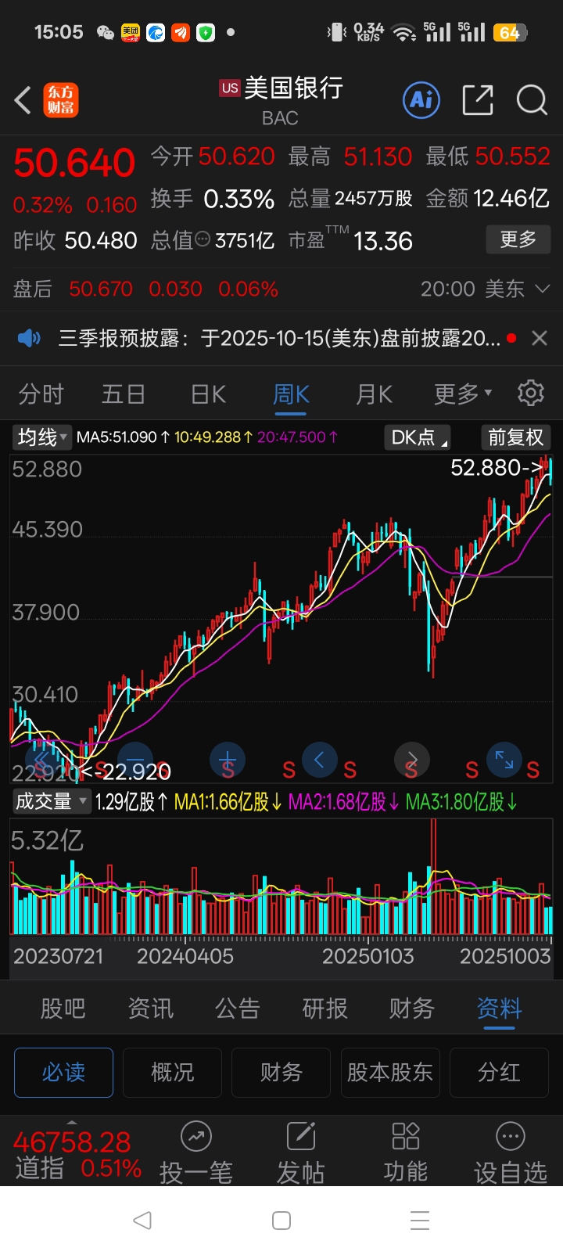Open the Ai assistant icon
The width and height of the screenshot is (563, 1255).
tap(421, 100)
